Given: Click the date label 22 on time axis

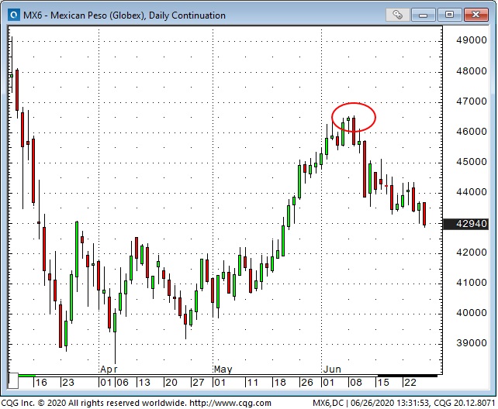Looking at the screenshot, I should (x=410, y=383).
